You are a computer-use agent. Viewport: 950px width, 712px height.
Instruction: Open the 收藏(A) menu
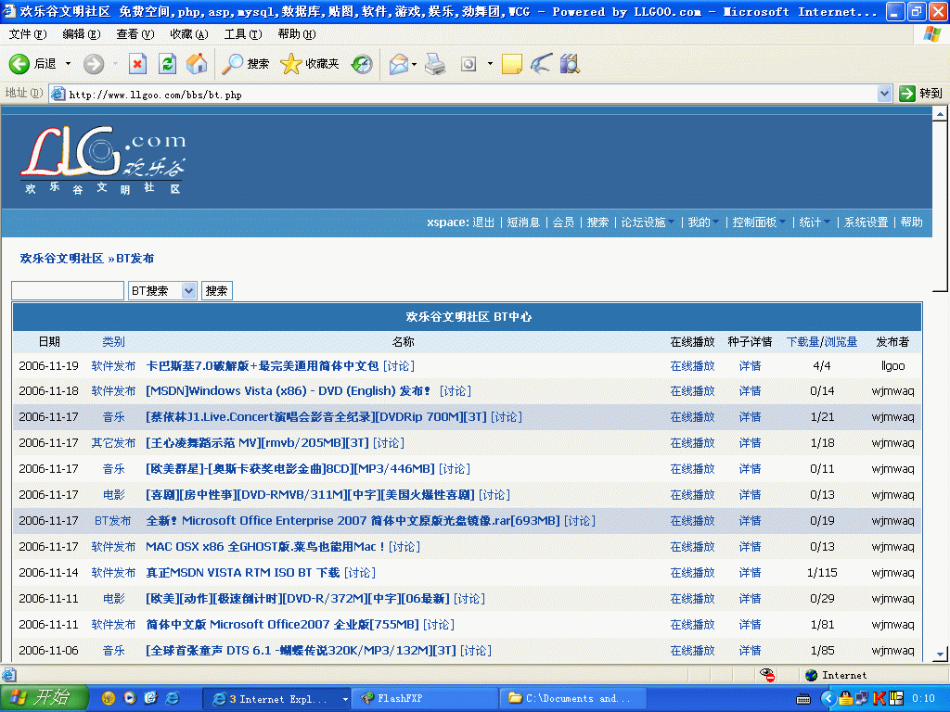(x=189, y=34)
